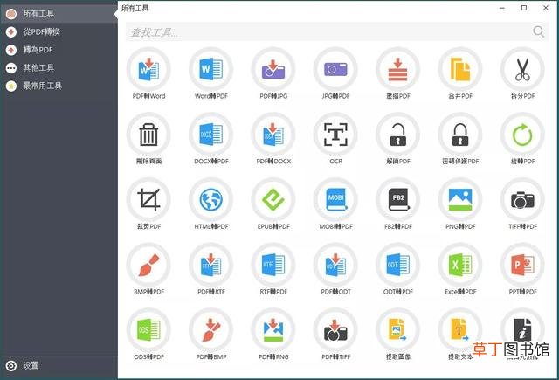Open the BMP轉PDF paintbrush tool
The height and width of the screenshot is (380, 559).
pyautogui.click(x=148, y=266)
